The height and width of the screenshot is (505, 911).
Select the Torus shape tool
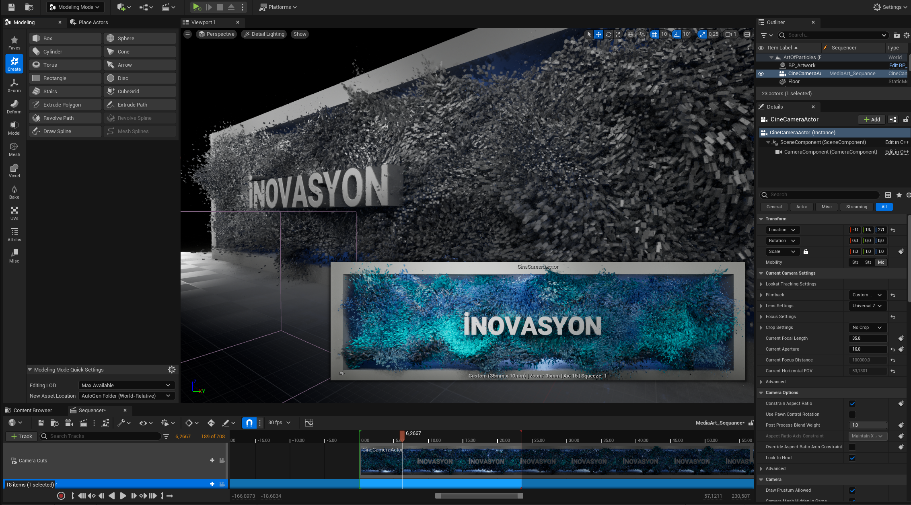[x=65, y=65]
